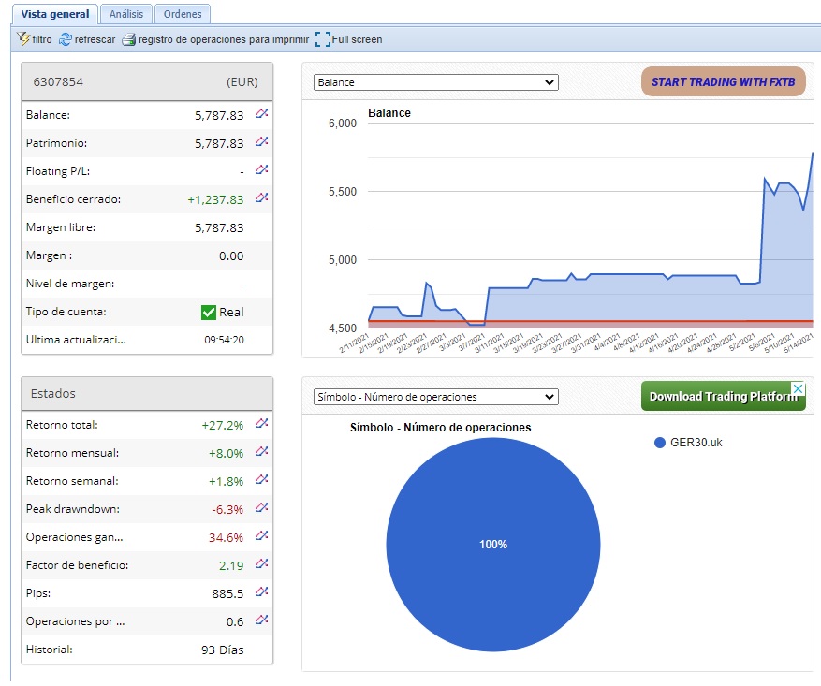Viewport: 821px width, 686px height.
Task: Click the chart icon next to Balance
Action: pyautogui.click(x=262, y=114)
